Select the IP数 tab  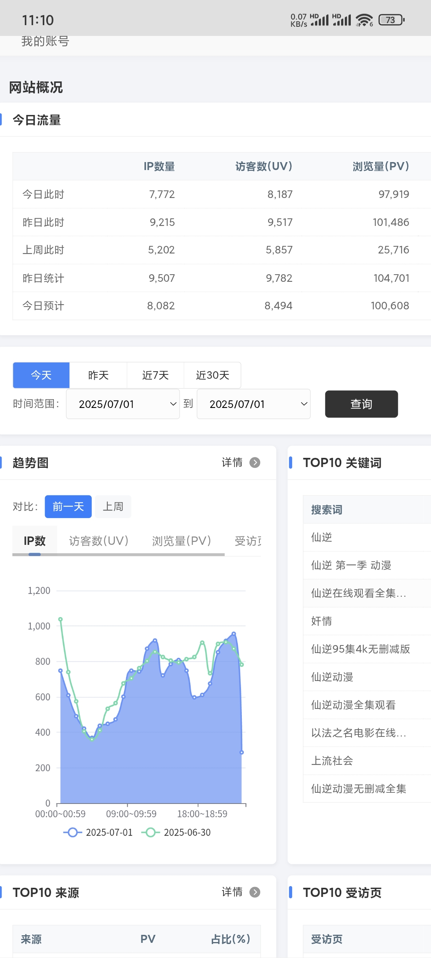(x=35, y=541)
